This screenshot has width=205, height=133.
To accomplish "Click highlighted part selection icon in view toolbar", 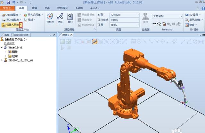I will click(x=95, y=42).
